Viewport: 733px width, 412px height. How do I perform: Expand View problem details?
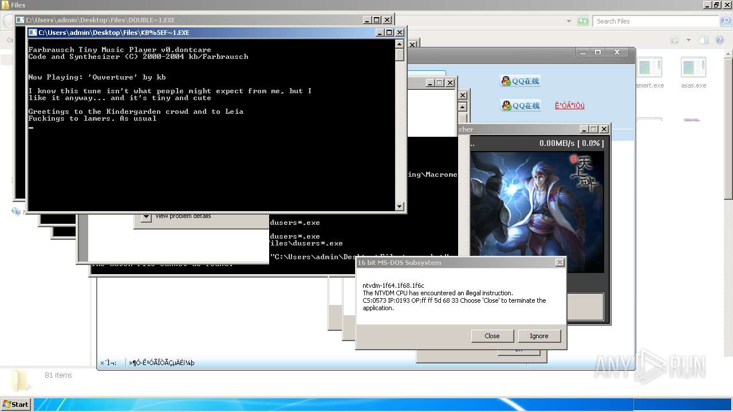click(x=147, y=217)
